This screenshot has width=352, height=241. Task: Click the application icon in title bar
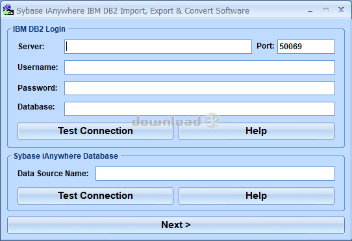coord(8,10)
